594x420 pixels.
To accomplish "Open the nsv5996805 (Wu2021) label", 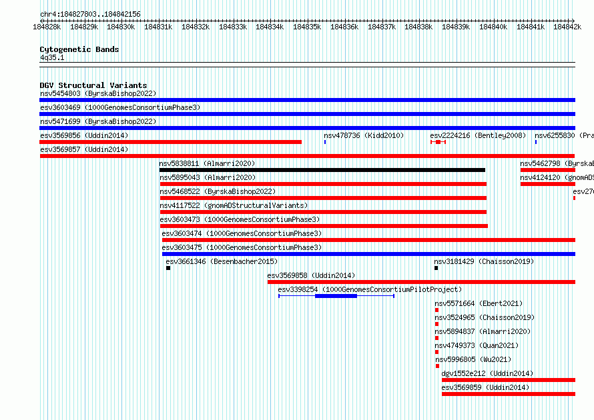I will [x=473, y=359].
